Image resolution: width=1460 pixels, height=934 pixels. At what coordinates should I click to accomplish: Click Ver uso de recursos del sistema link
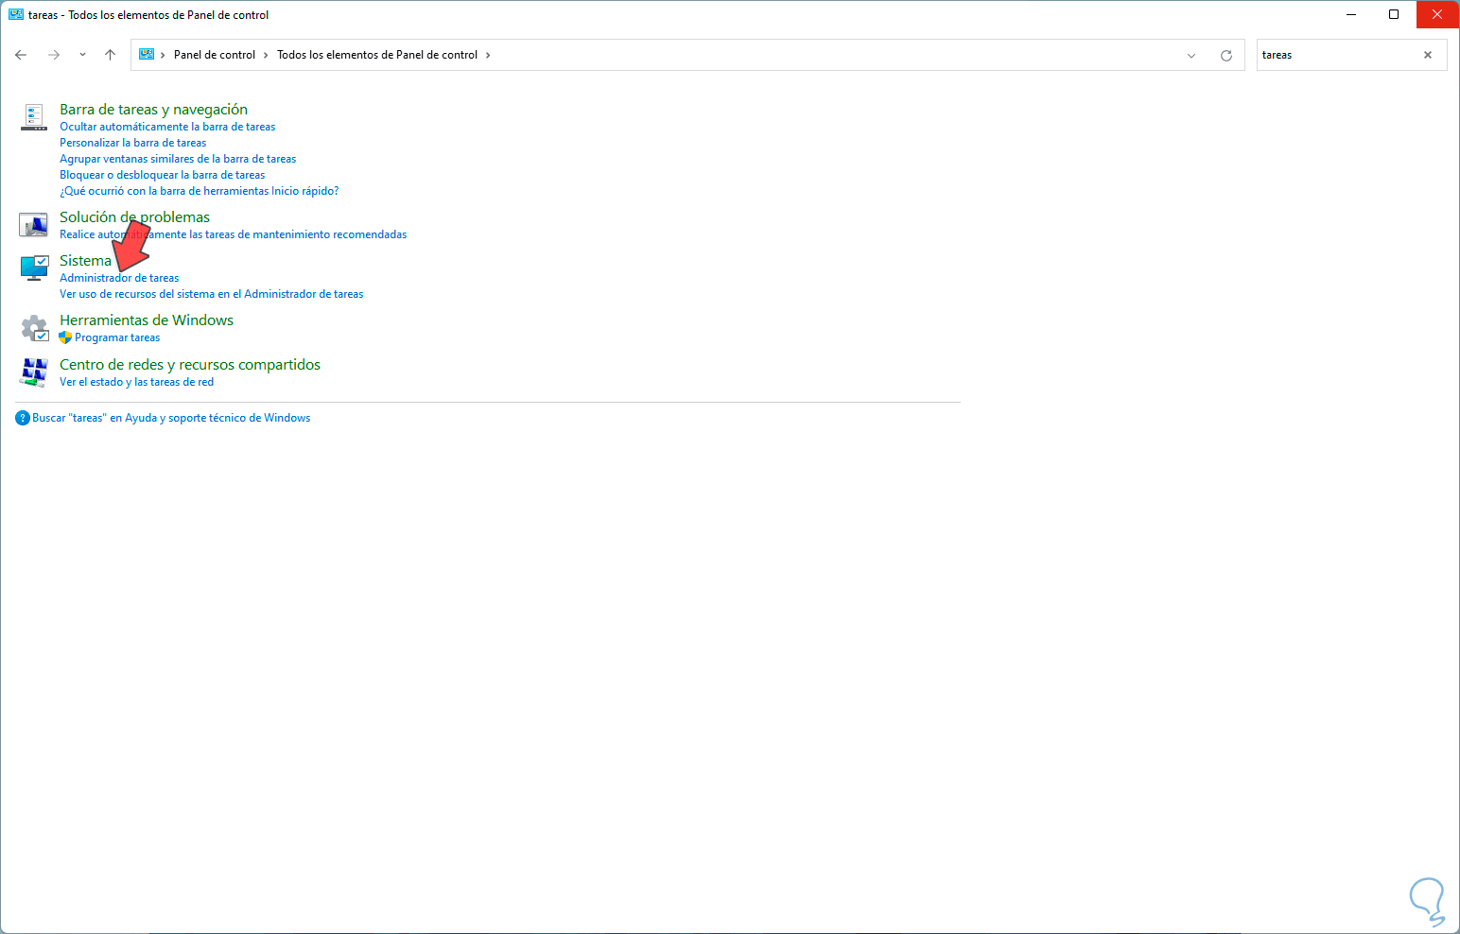coord(211,294)
